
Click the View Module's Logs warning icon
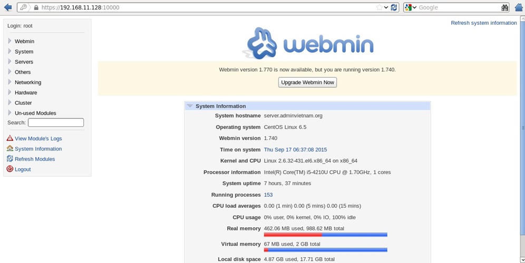coord(9,138)
